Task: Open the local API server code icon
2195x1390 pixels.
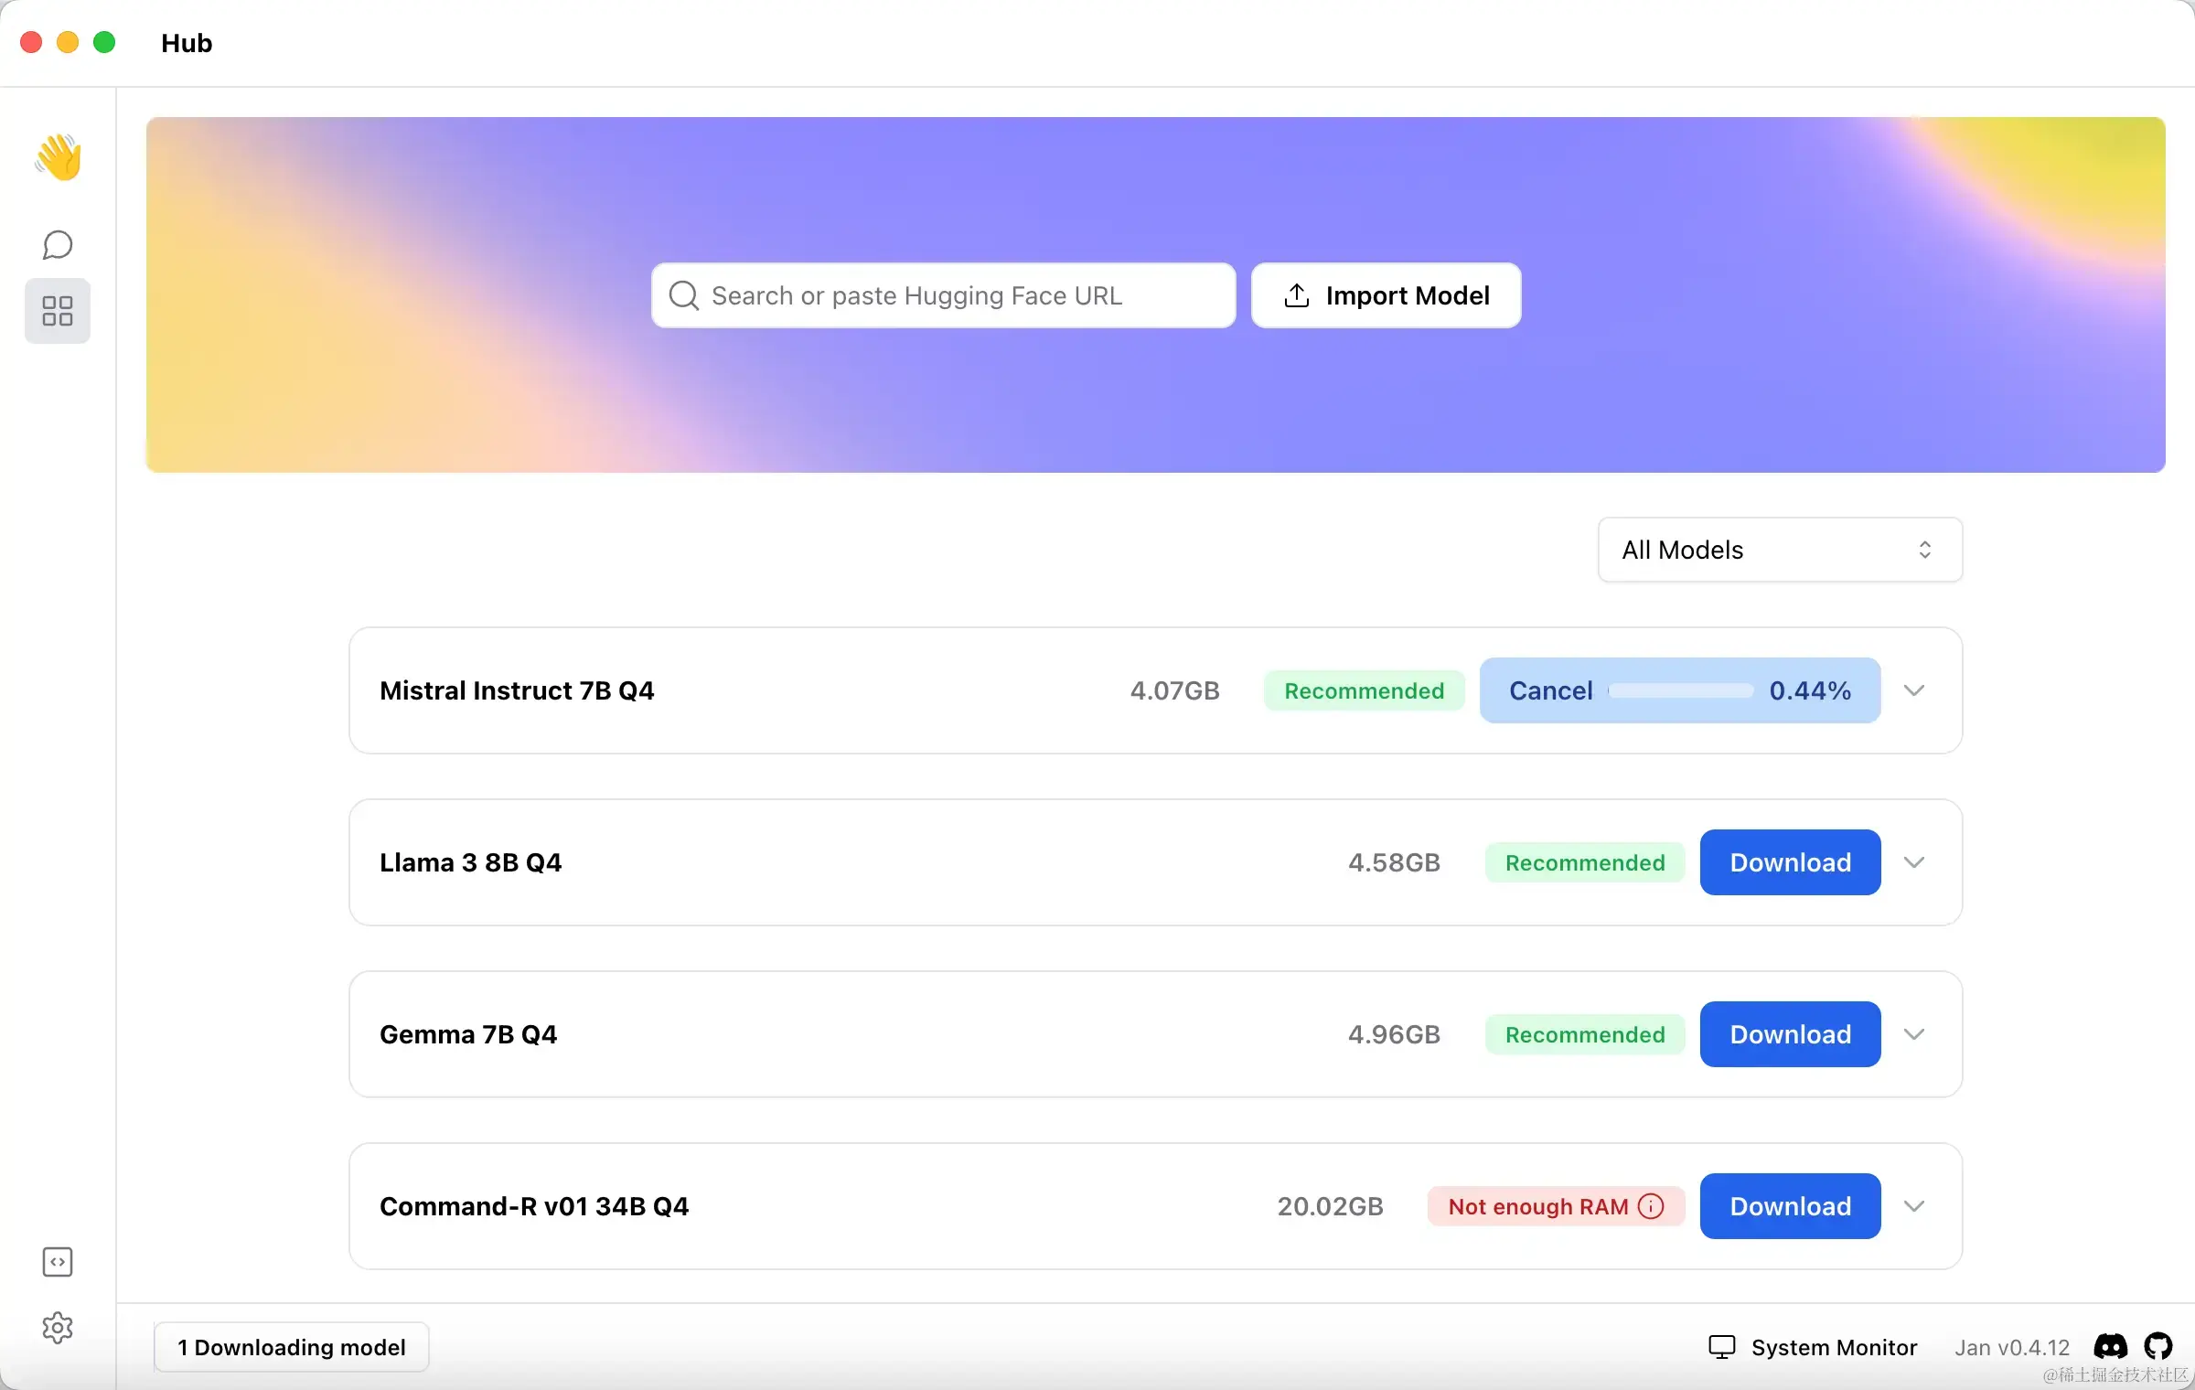Action: point(58,1262)
